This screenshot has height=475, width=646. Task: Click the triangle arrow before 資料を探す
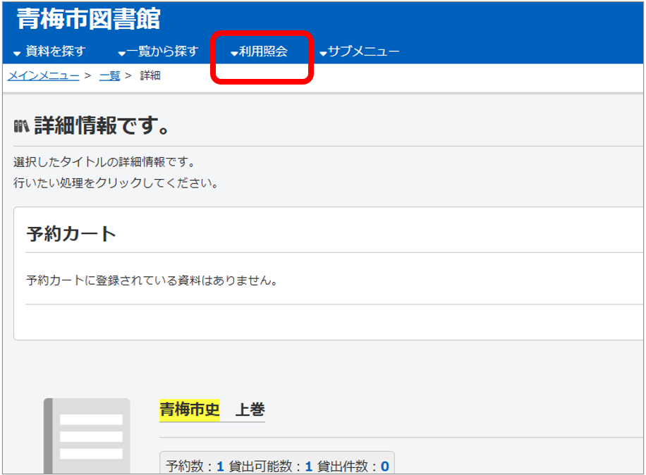[17, 54]
